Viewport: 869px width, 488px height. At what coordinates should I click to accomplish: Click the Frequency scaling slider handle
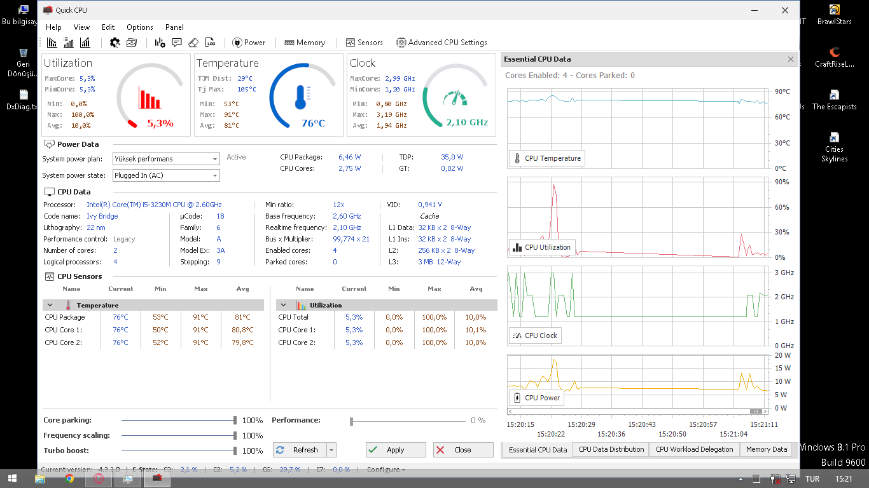click(x=235, y=435)
